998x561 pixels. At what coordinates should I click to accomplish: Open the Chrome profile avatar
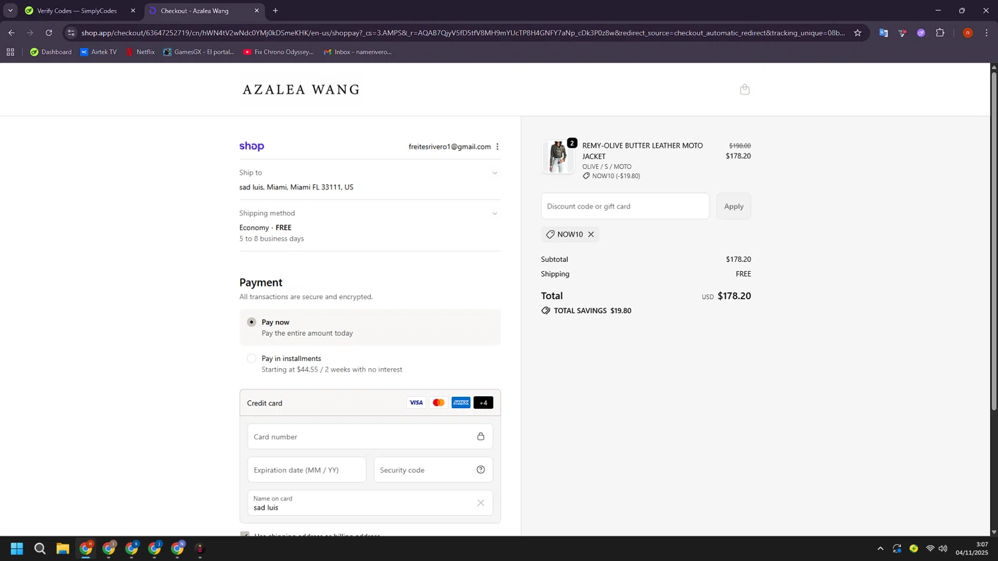pyautogui.click(x=968, y=33)
